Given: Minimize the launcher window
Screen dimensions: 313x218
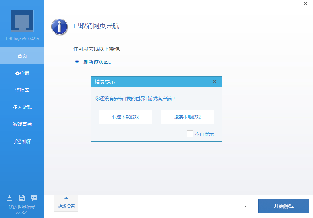Looking at the screenshot, I should pyautogui.click(x=291, y=4).
